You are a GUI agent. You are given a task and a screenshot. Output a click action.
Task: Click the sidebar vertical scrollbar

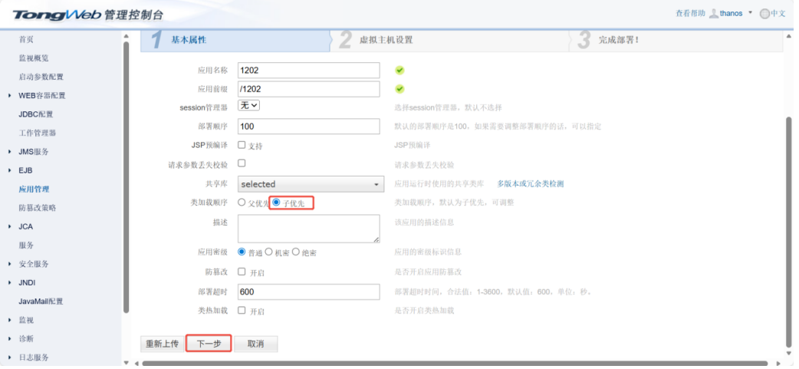(x=126, y=176)
